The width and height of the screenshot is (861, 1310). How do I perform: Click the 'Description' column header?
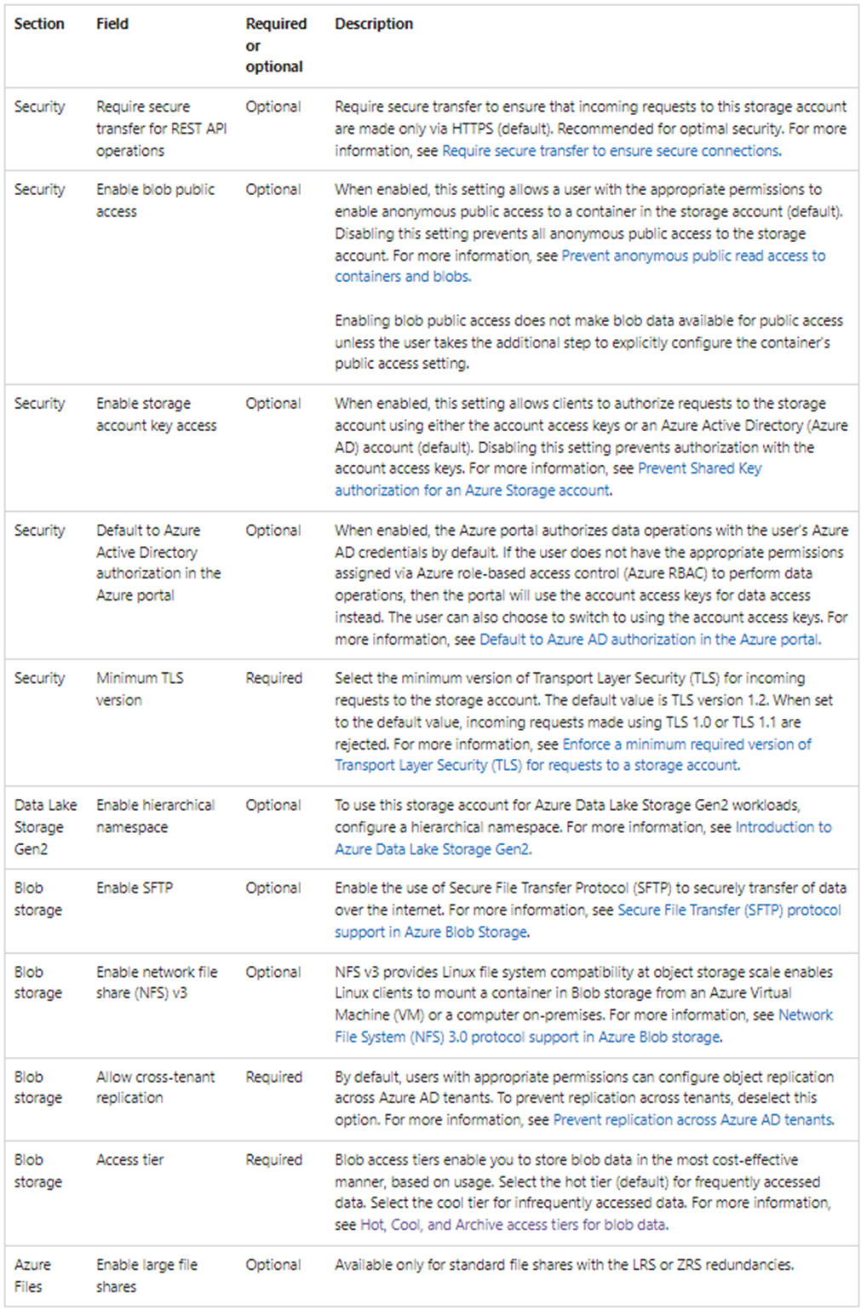point(374,24)
